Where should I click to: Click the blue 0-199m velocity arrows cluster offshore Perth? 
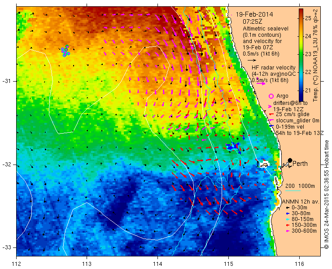click(x=234, y=147)
